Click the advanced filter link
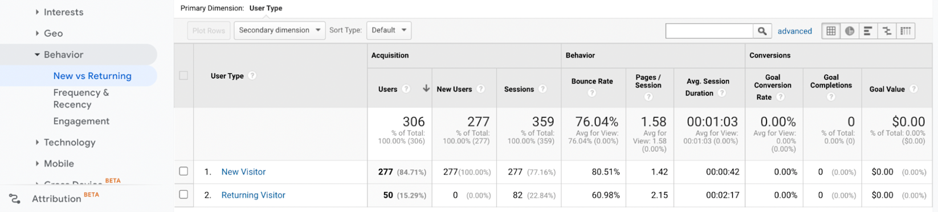Viewport: 938px width, 212px height. coord(795,31)
